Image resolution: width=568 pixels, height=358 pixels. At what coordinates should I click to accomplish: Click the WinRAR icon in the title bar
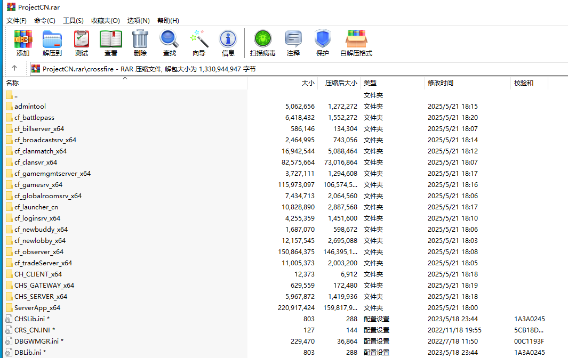click(11, 7)
